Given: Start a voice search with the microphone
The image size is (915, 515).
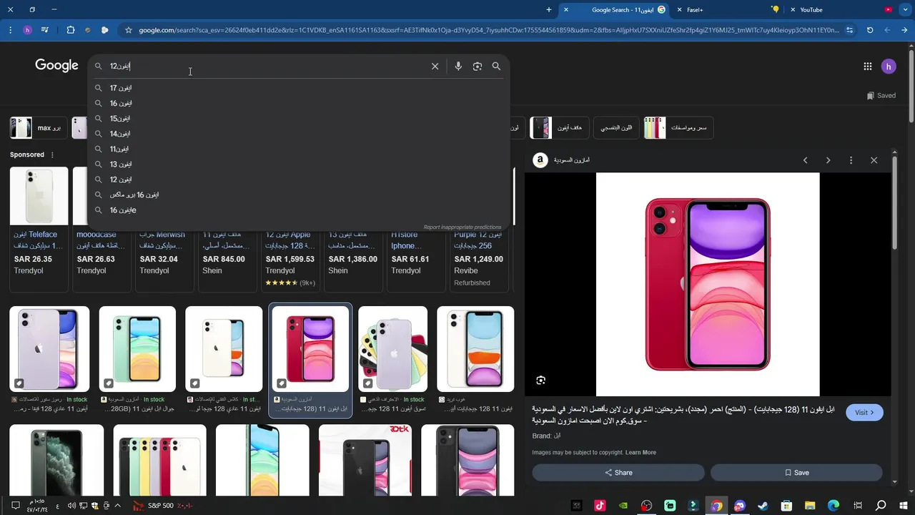Looking at the screenshot, I should [458, 67].
